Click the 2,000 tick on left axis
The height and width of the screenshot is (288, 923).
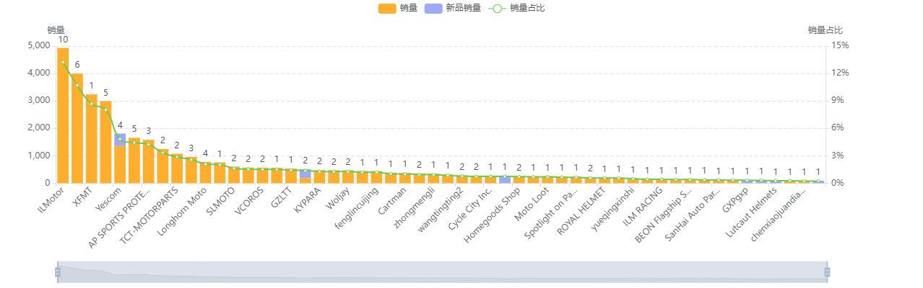38,128
